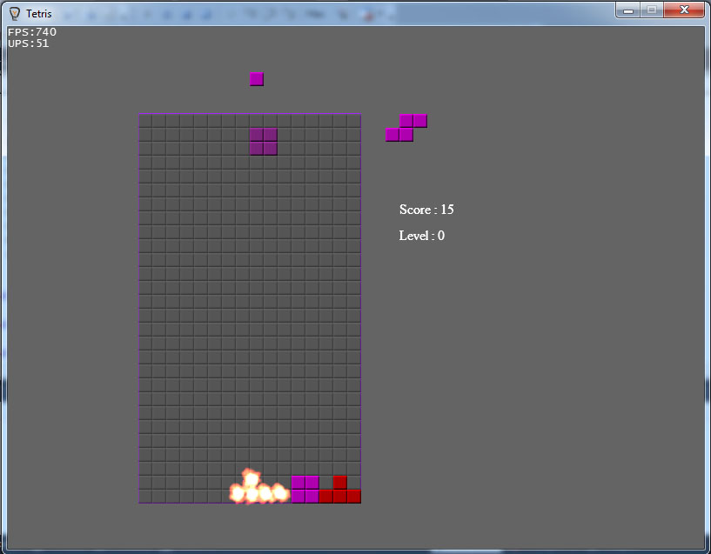Viewport: 711px width, 554px height.
Task: Click the glowing explosion effect on bottom row
Action: click(258, 487)
